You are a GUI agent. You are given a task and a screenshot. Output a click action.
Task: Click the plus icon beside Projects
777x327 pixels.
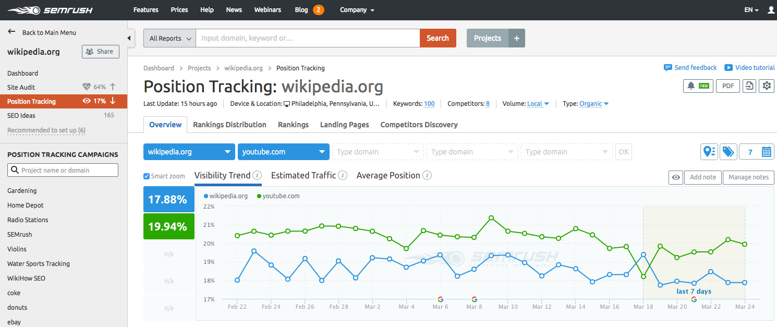(517, 38)
